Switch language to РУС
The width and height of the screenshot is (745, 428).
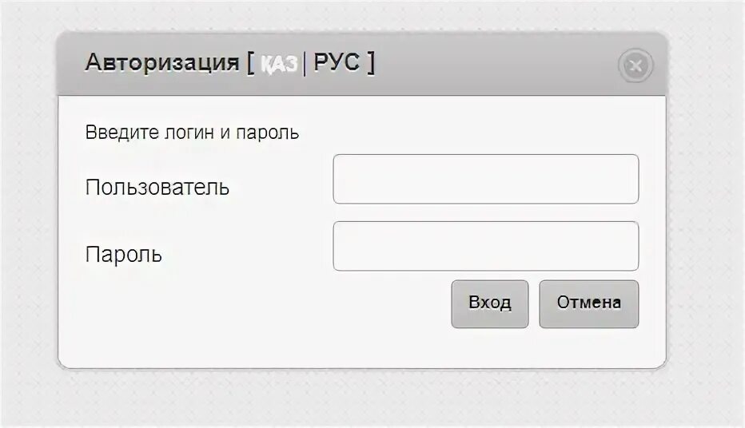tap(337, 62)
